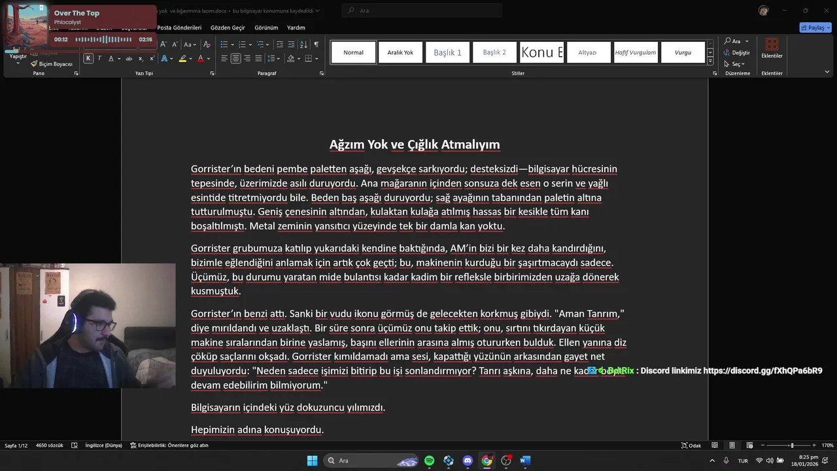Viewport: 837px width, 471px height.
Task: Switch to web layout view
Action: (749, 445)
